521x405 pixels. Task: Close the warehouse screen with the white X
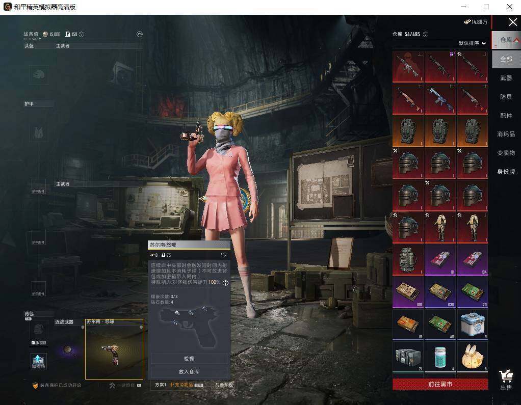coord(513,22)
